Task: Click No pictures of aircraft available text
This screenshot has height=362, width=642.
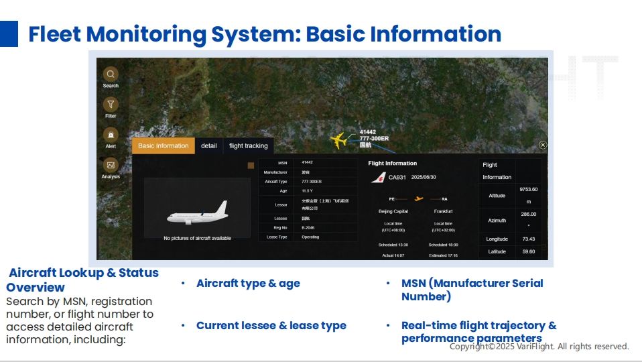Action: coord(197,239)
